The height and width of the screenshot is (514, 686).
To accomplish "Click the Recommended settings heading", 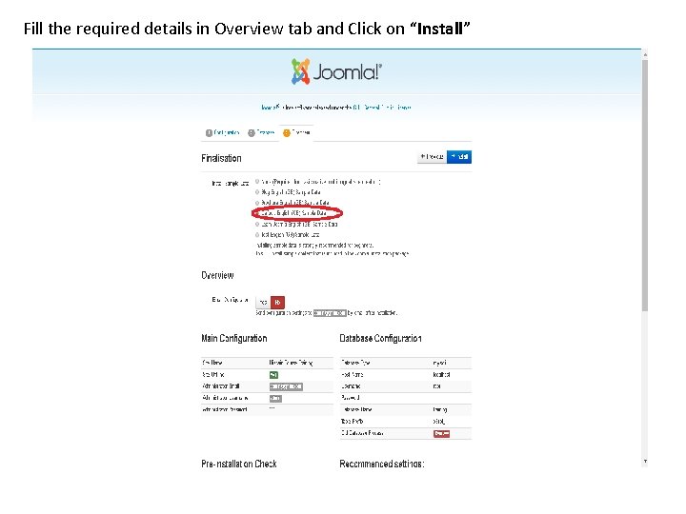I will [x=382, y=464].
